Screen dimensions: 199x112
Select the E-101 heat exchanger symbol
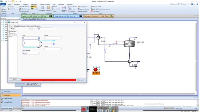(x=98, y=38)
